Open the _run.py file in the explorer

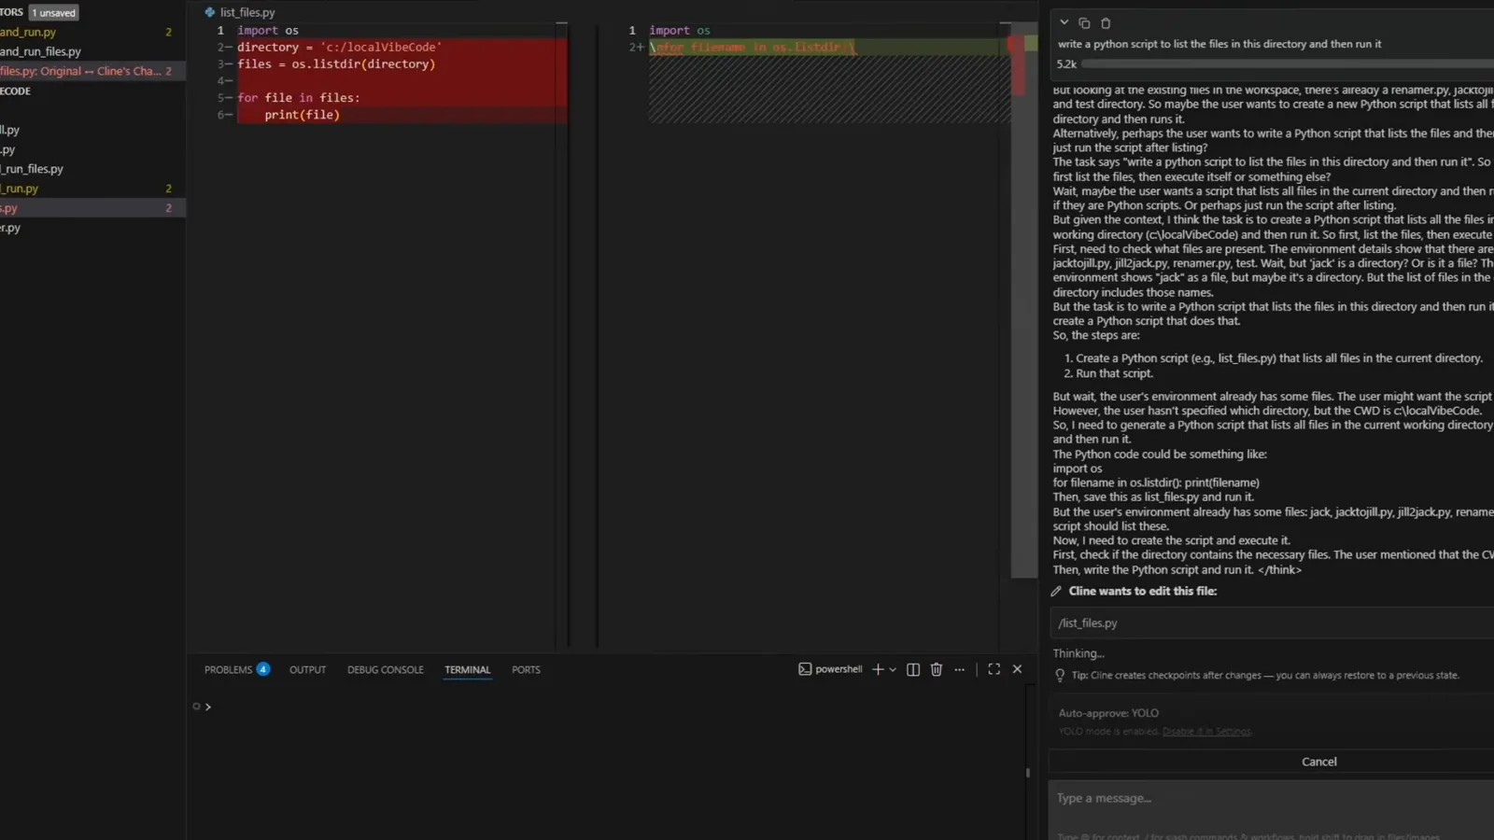click(x=92, y=189)
